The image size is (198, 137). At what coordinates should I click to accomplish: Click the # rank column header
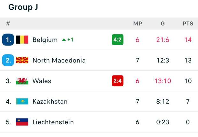[x=8, y=24]
